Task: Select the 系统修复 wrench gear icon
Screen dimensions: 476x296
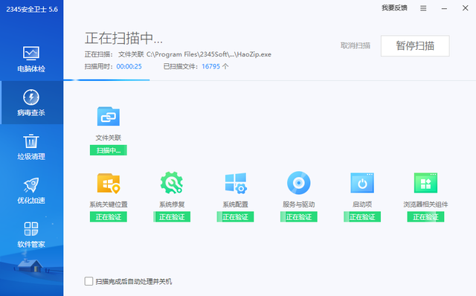Action: (172, 183)
